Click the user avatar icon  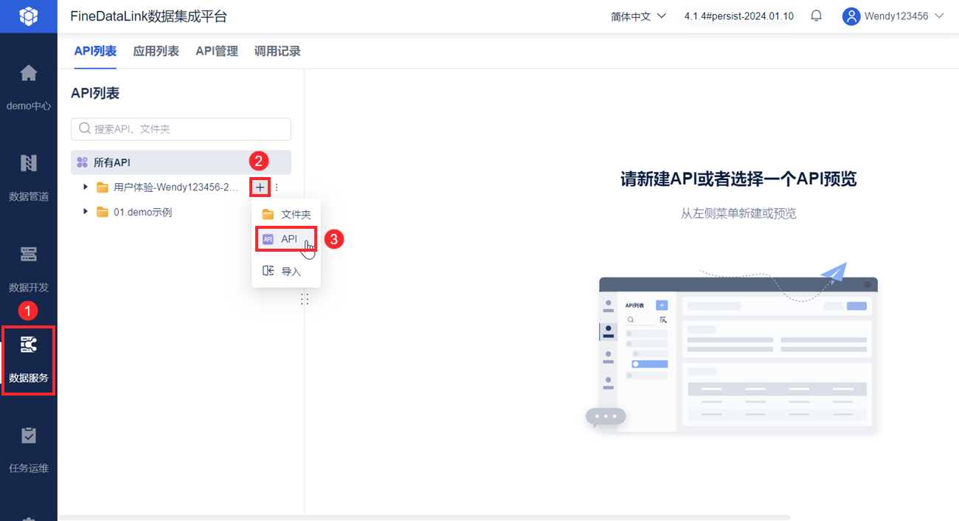(851, 16)
